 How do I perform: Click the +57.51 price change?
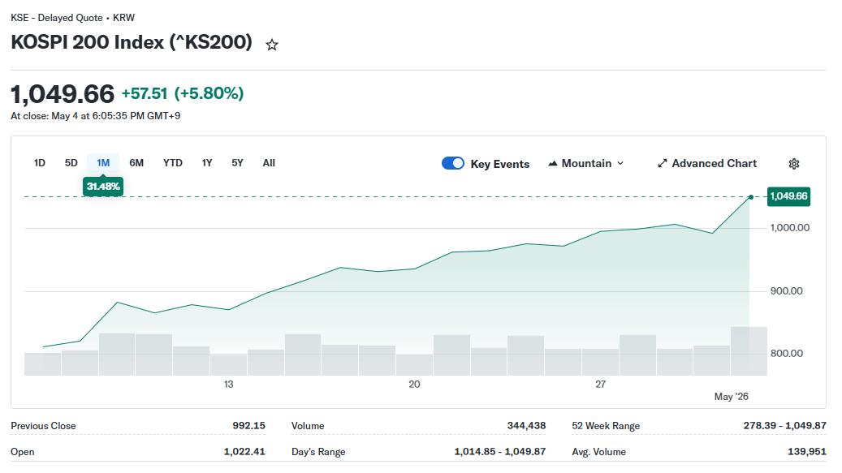tap(145, 93)
